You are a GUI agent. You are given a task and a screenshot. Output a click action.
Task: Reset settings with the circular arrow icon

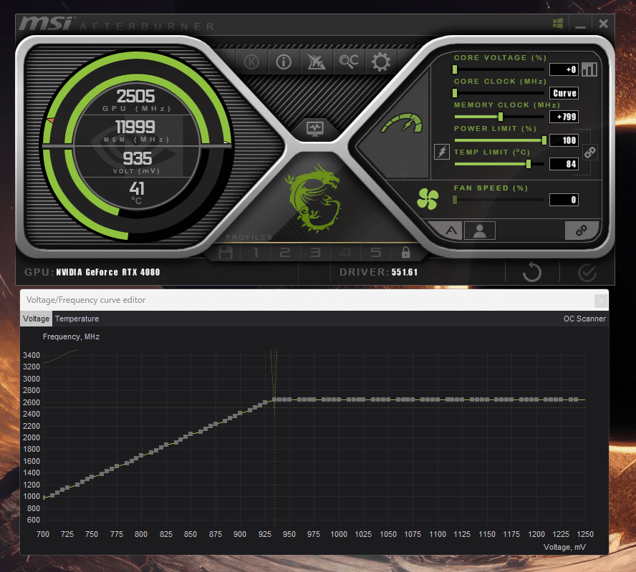(x=532, y=272)
